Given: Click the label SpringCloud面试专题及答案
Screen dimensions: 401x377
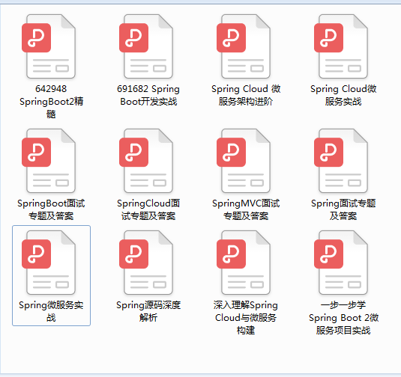Looking at the screenshot, I should coord(148,209).
